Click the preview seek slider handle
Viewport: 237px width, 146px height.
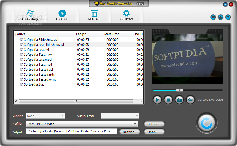pos(180,90)
